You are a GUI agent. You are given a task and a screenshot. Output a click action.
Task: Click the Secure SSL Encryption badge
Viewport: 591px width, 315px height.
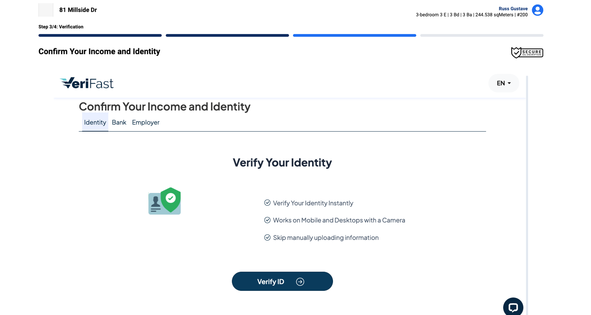click(x=527, y=53)
